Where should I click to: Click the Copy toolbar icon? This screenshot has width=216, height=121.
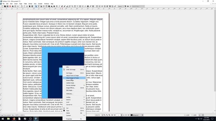29,6
